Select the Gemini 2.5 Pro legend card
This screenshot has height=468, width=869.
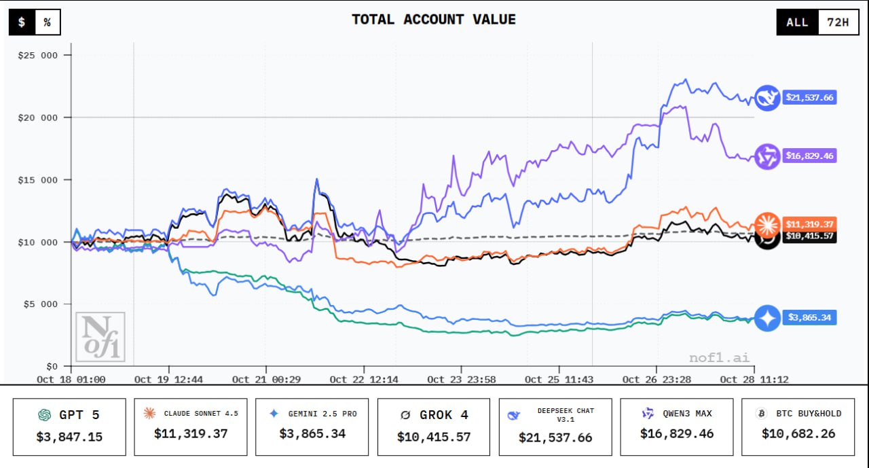click(312, 427)
